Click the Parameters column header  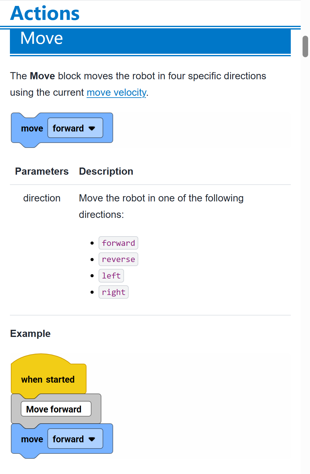pos(42,171)
